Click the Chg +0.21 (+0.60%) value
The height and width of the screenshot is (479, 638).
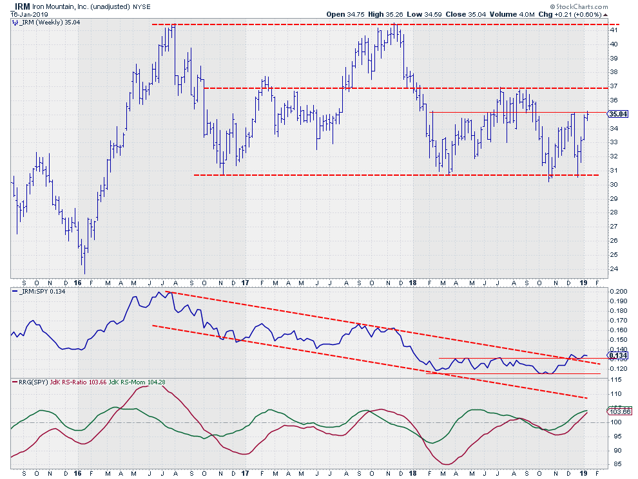570,14
